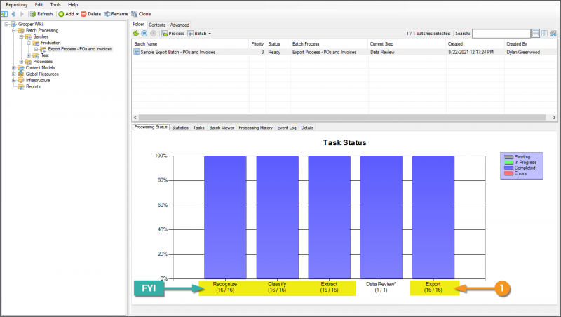This screenshot has height=317, width=561.
Task: Expand the Global Resources node
Action: click(14, 74)
